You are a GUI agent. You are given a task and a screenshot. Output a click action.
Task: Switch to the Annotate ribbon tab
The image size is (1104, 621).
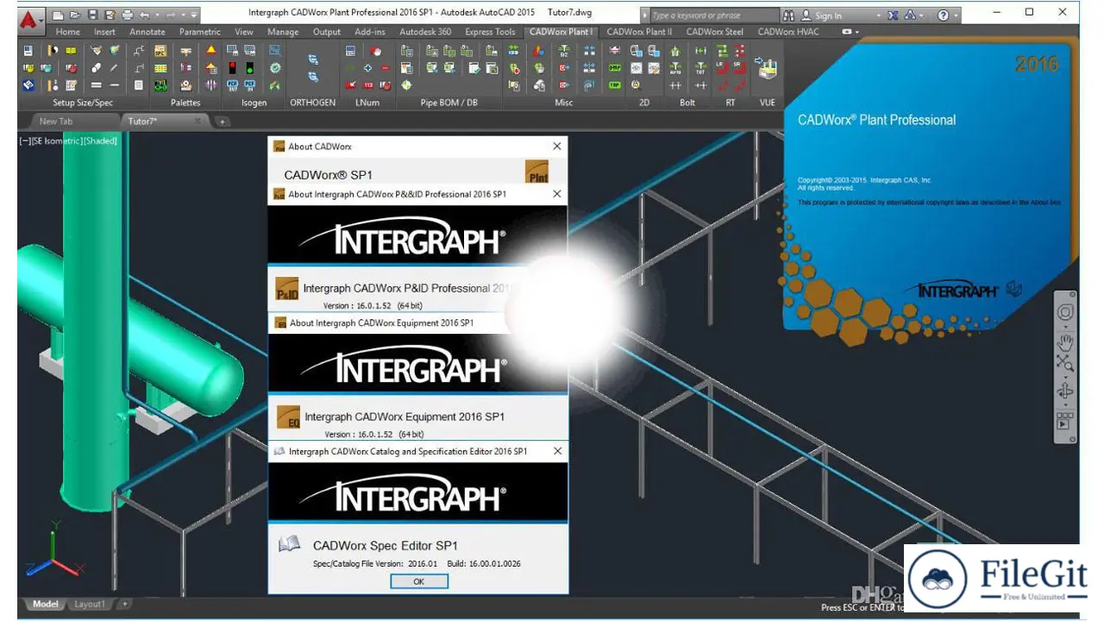click(147, 32)
